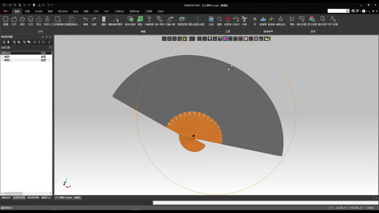379x213 pixels.
Task: Click trash icon in 草图管理器 toolbar
Action: (9, 42)
